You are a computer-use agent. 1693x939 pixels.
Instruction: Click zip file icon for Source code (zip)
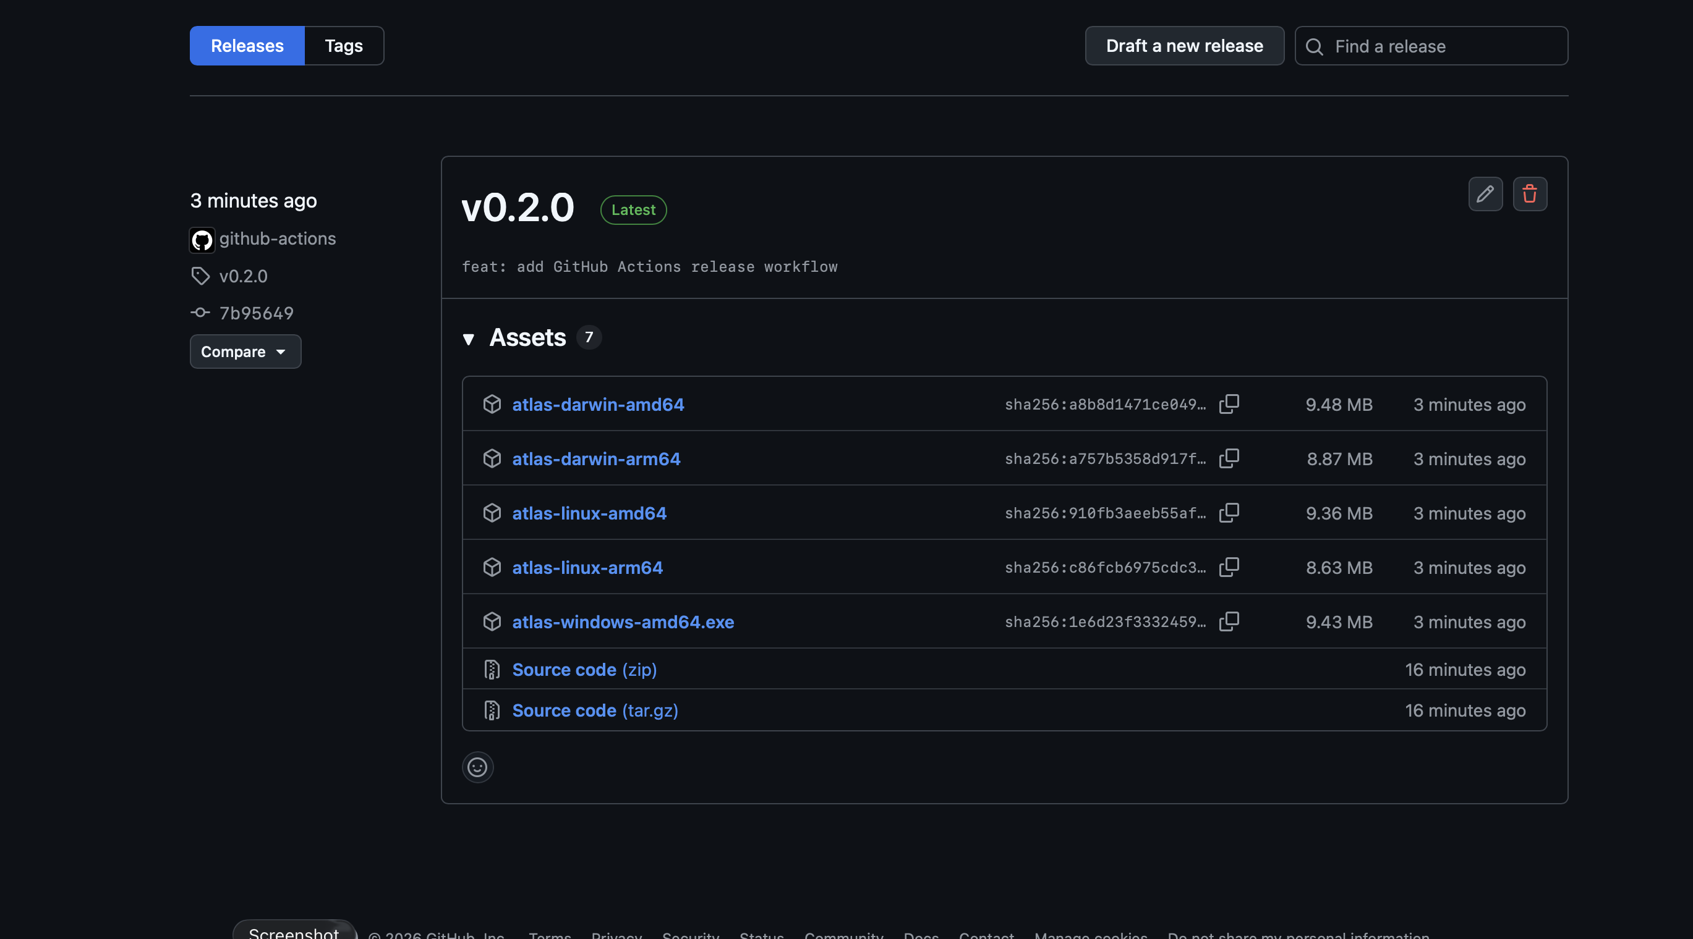pyautogui.click(x=492, y=670)
